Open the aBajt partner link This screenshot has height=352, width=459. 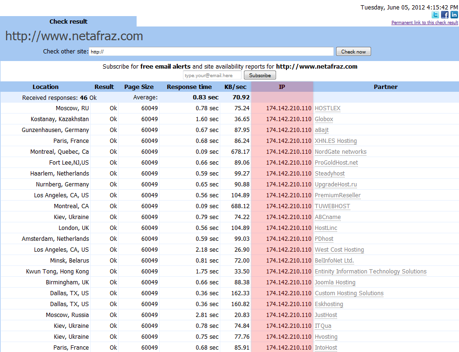[322, 130]
